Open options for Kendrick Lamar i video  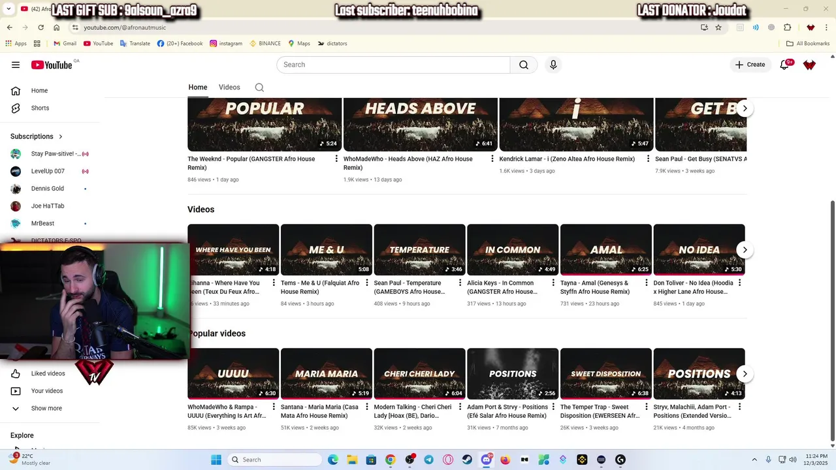(x=649, y=159)
